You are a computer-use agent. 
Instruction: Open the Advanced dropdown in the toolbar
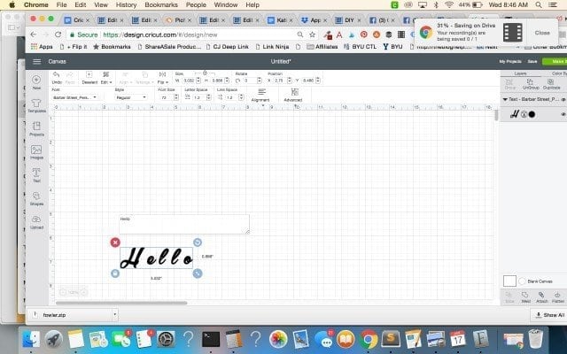[293, 96]
